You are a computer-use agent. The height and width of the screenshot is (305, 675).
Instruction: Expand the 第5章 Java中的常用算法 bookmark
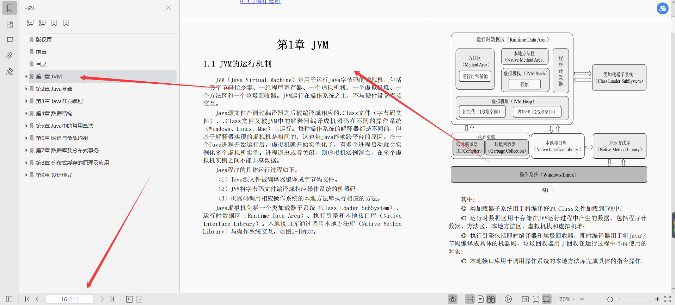26,126
